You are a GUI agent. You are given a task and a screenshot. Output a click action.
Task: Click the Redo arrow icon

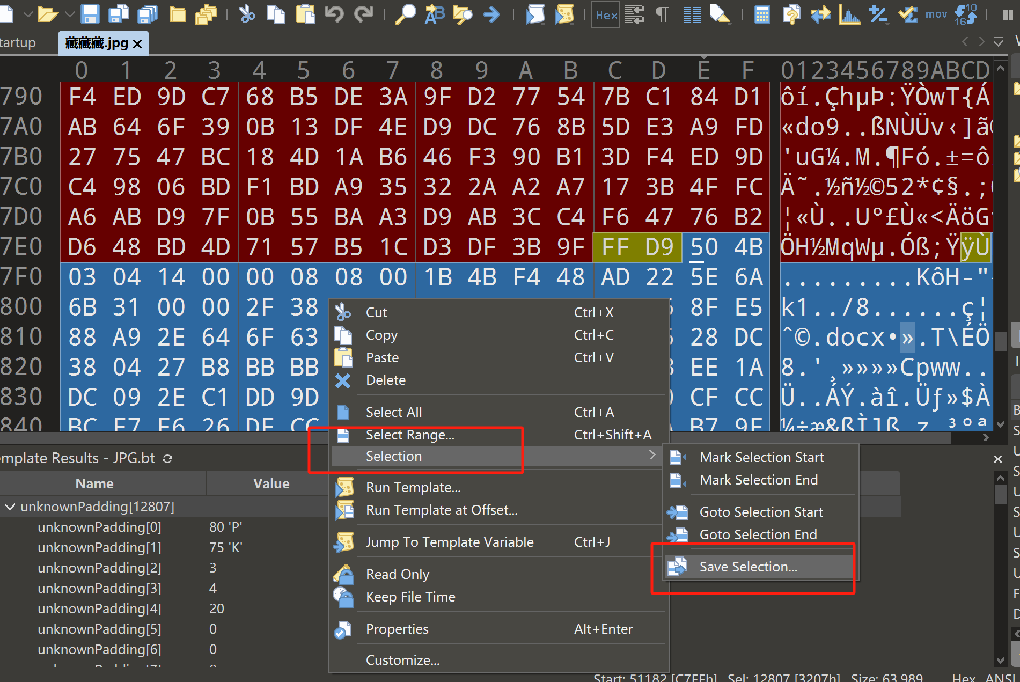[364, 14]
